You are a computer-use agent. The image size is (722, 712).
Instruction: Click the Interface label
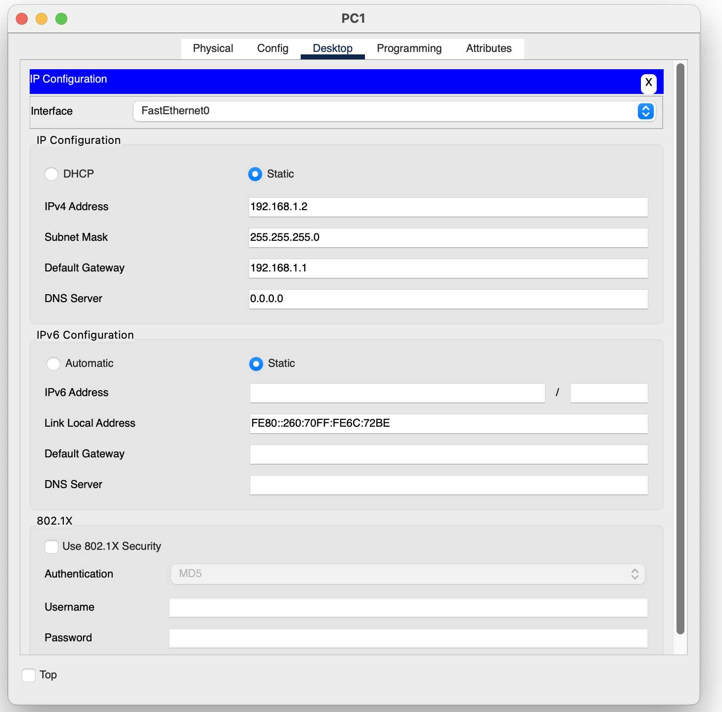tap(51, 111)
